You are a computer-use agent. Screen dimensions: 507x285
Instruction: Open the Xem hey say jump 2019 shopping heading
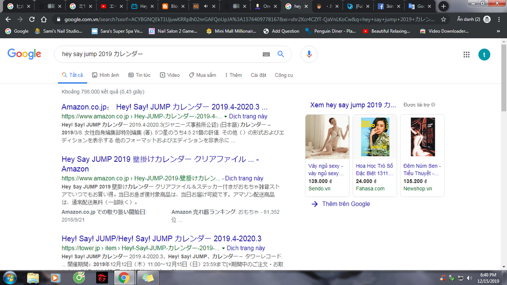353,105
